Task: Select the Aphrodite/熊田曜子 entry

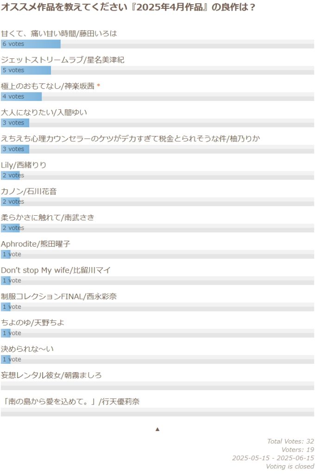Action: pos(36,244)
